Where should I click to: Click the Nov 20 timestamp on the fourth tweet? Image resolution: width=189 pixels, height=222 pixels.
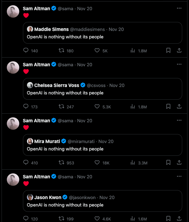point(85,177)
